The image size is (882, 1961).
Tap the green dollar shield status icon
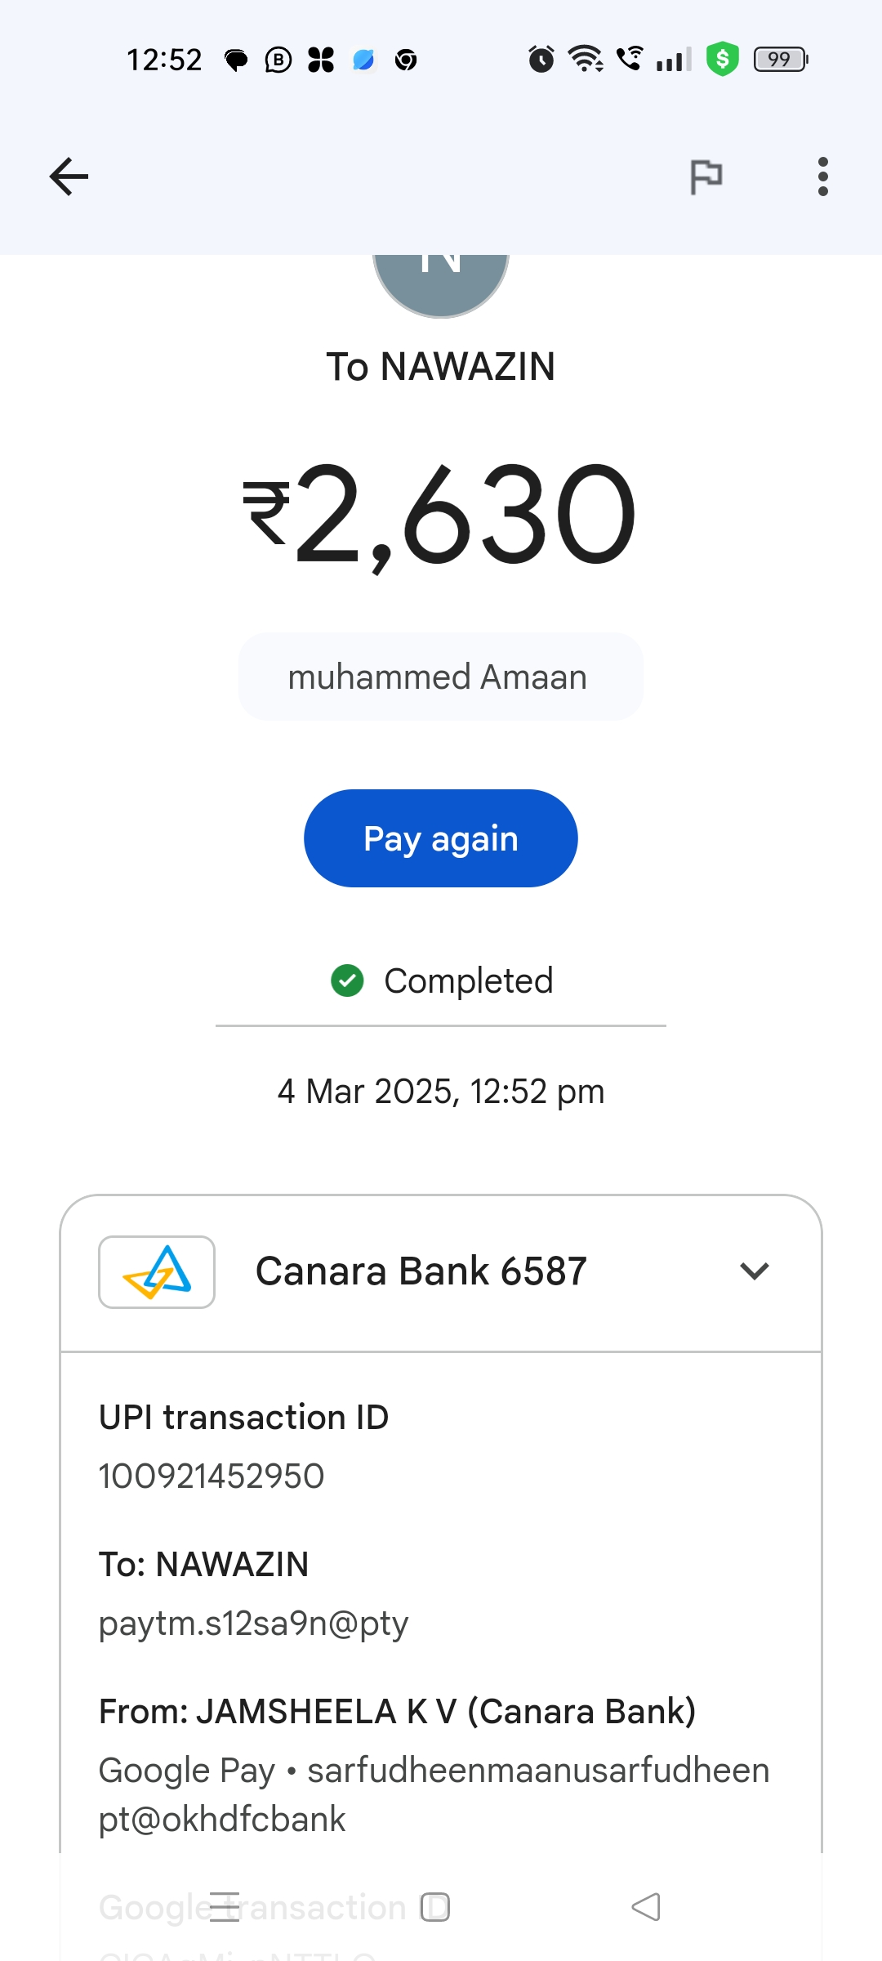click(723, 59)
